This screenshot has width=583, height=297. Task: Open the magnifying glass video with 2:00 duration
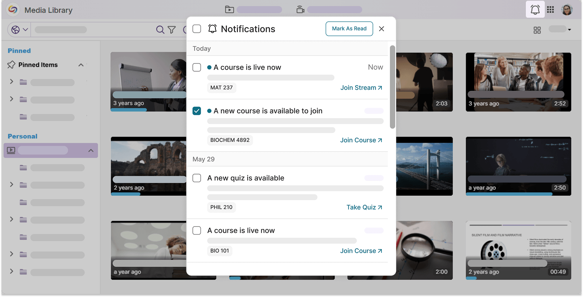(424, 250)
